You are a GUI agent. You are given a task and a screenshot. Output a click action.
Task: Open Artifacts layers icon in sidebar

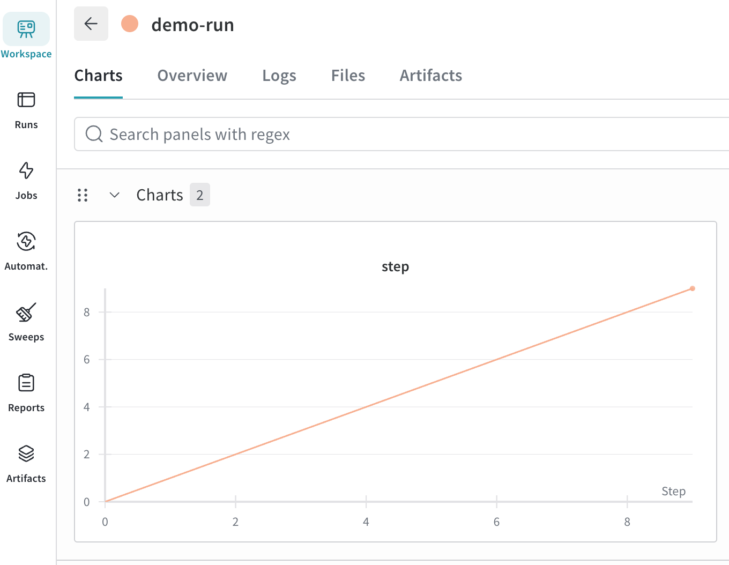[x=26, y=454]
